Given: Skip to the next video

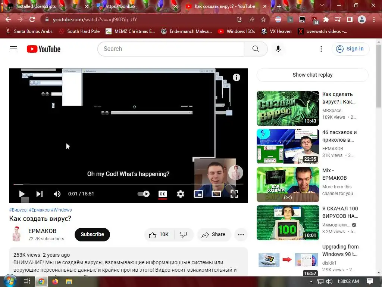Looking at the screenshot, I should coord(40,194).
